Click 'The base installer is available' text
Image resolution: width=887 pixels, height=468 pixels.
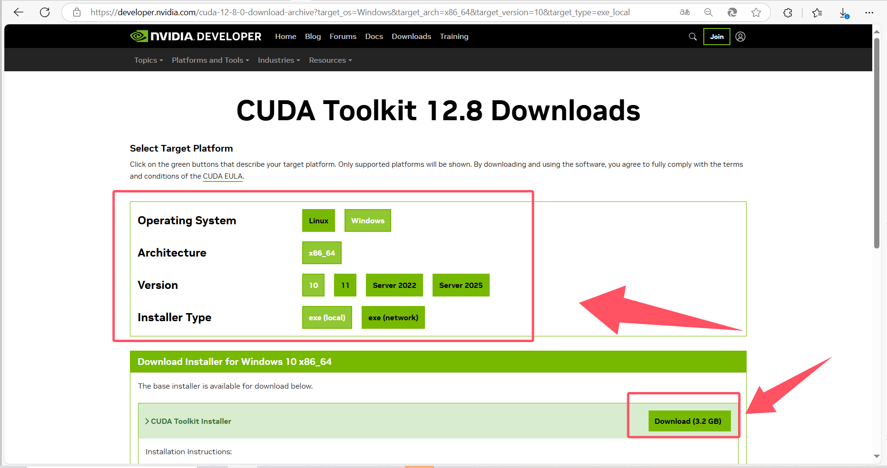225,386
